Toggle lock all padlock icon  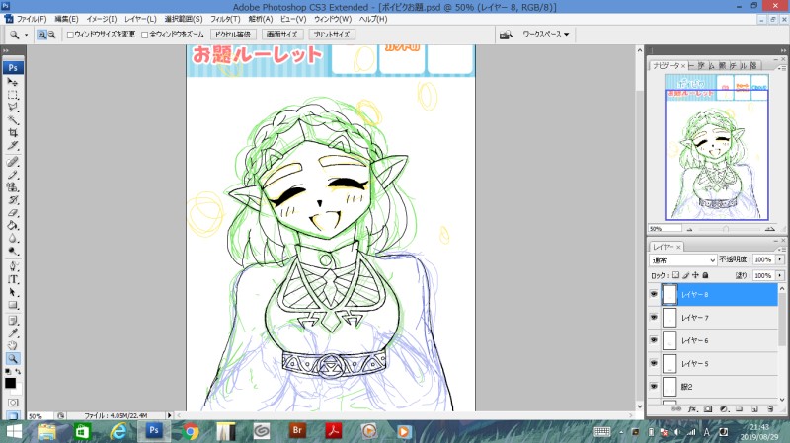[x=705, y=275]
